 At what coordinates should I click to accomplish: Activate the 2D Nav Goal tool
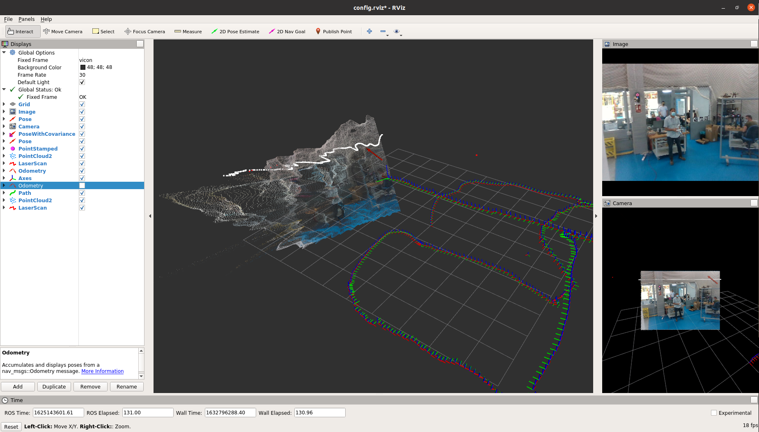click(287, 32)
